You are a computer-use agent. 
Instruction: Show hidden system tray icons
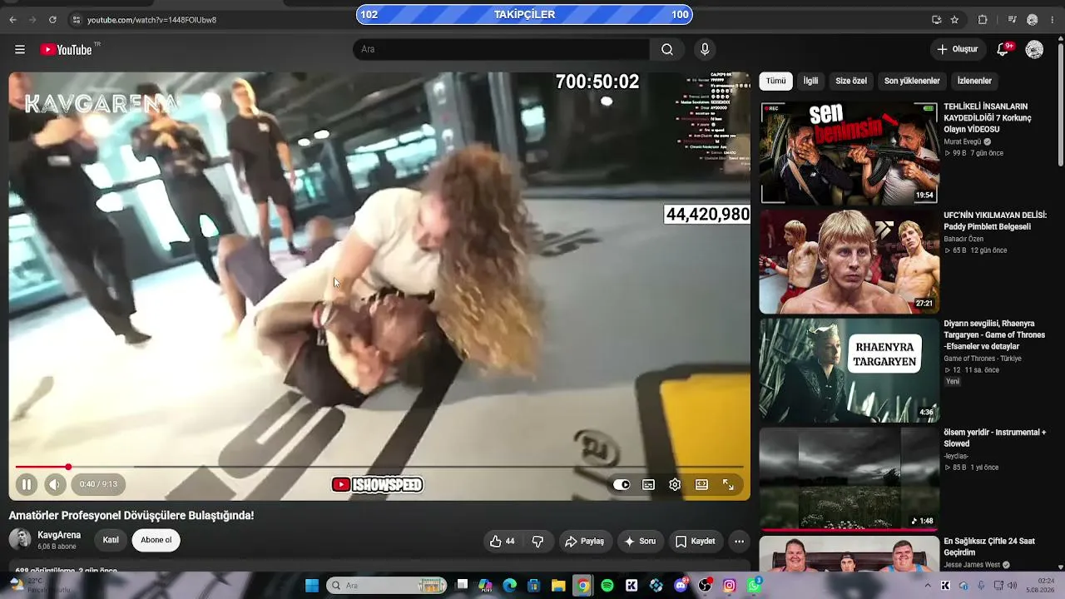coord(928,586)
